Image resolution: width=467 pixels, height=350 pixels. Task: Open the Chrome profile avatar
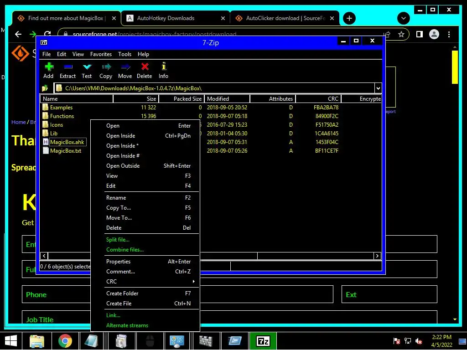pos(434,34)
